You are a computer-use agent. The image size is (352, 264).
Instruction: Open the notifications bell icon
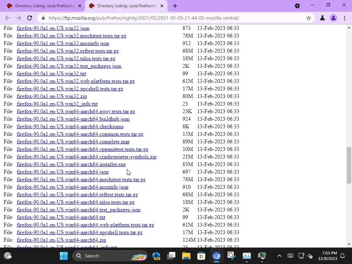(343, 256)
